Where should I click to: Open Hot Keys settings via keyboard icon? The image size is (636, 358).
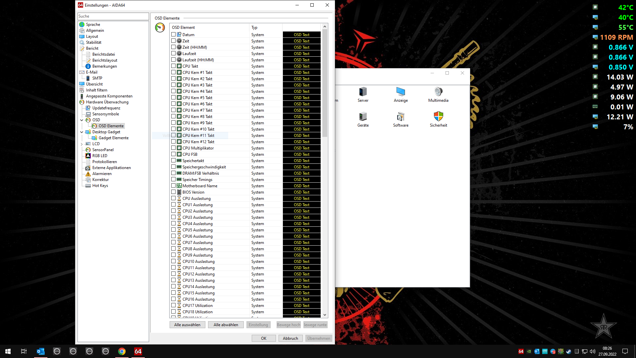88,186
